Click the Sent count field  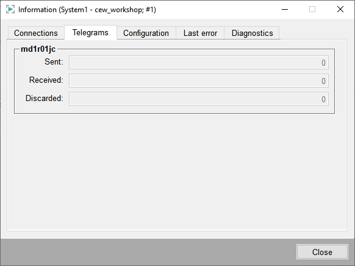pos(199,62)
